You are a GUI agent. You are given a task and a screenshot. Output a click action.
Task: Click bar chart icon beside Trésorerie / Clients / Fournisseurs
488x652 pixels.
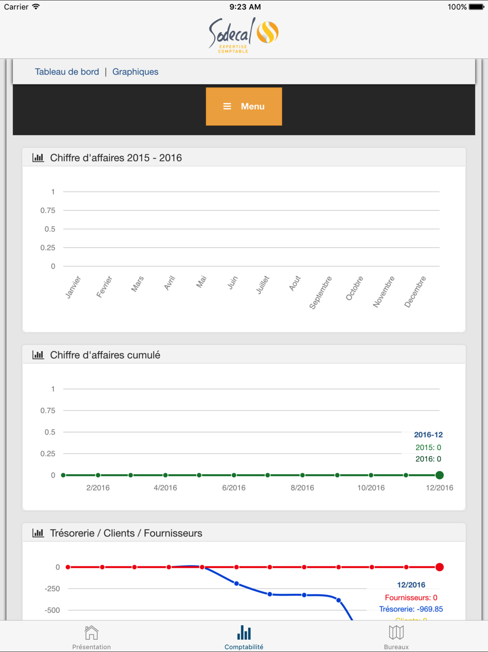tap(38, 533)
